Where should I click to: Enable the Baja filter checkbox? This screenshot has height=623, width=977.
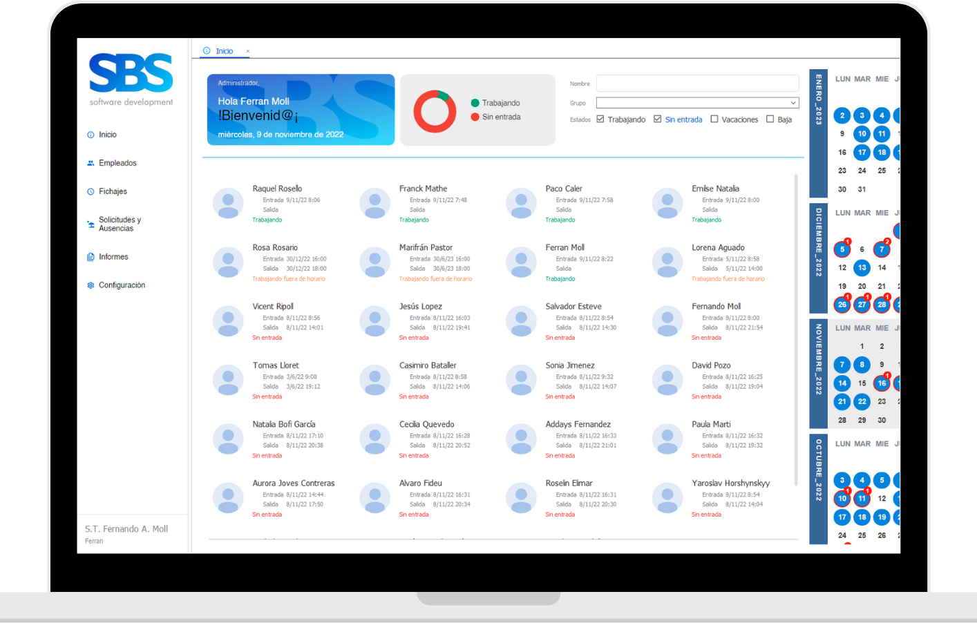click(769, 119)
